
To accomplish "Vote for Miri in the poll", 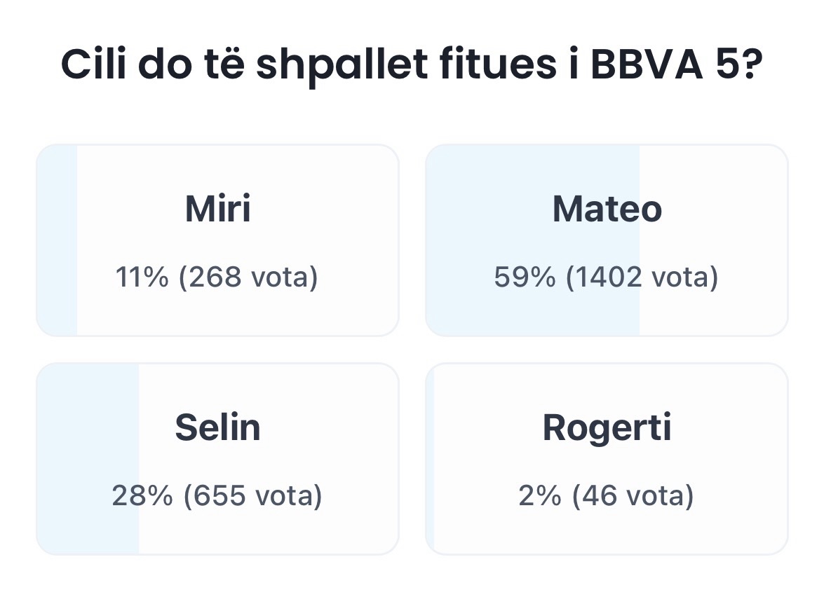I will click(x=217, y=209).
